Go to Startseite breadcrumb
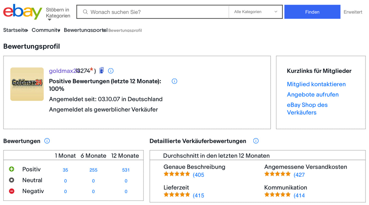 pyautogui.click(x=15, y=30)
